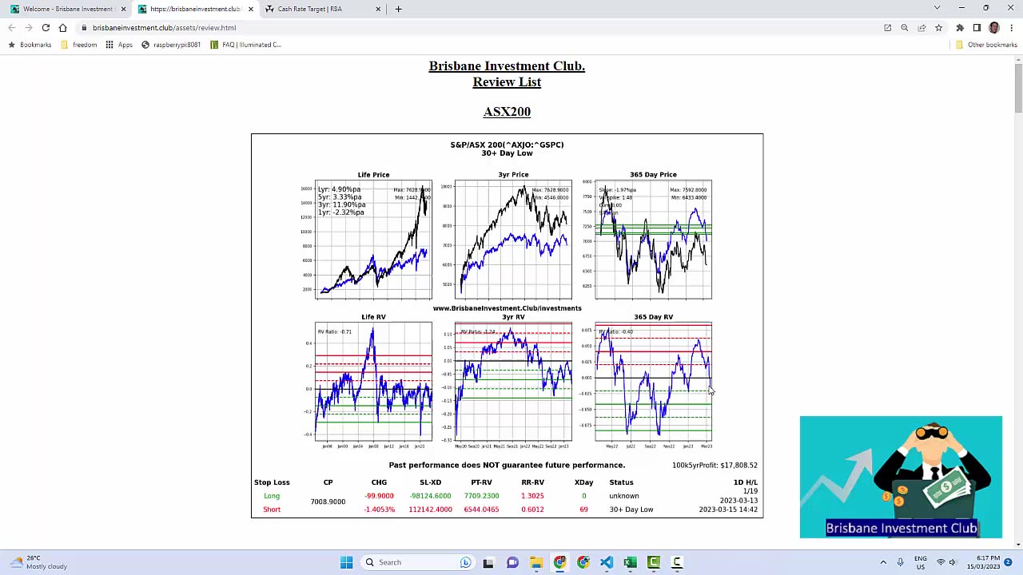Screen dimensions: 1023x575
Task: Close the Cash Rate Target RBA tab
Action: tap(378, 9)
